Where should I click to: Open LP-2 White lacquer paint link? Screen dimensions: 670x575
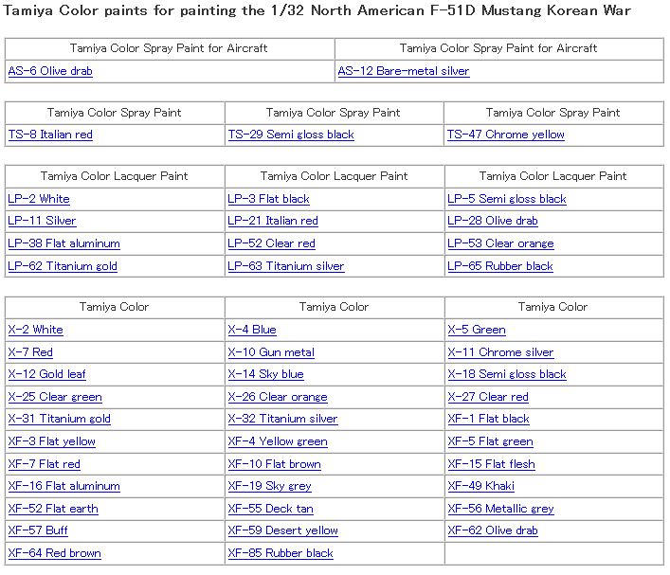pos(39,199)
